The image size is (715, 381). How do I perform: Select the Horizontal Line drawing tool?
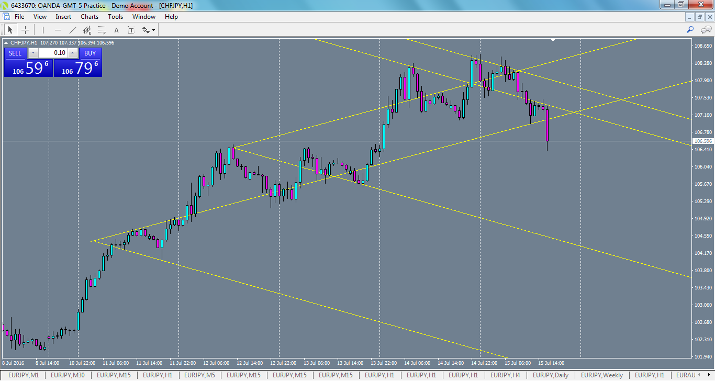click(x=58, y=30)
